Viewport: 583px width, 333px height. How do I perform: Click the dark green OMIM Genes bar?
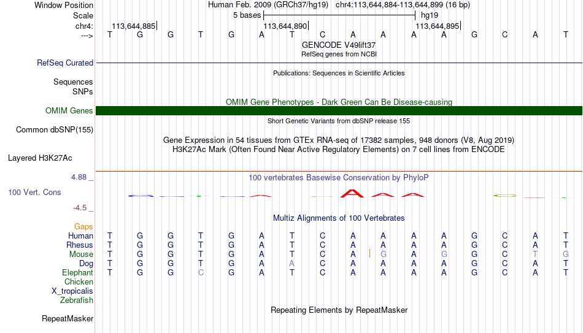pyautogui.click(x=339, y=111)
